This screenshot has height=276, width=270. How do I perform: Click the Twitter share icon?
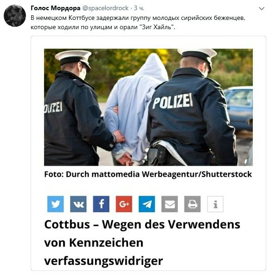point(56,204)
